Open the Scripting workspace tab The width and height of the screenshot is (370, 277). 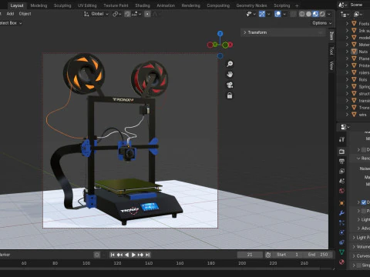(x=282, y=5)
